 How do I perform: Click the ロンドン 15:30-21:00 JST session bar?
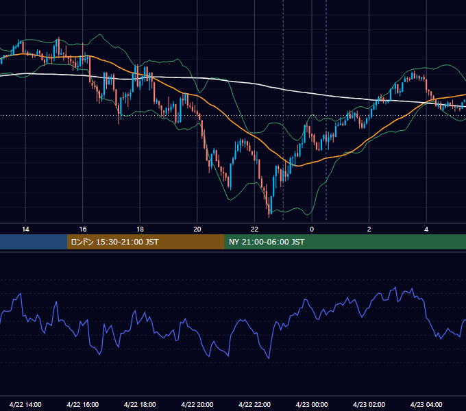coord(145,242)
